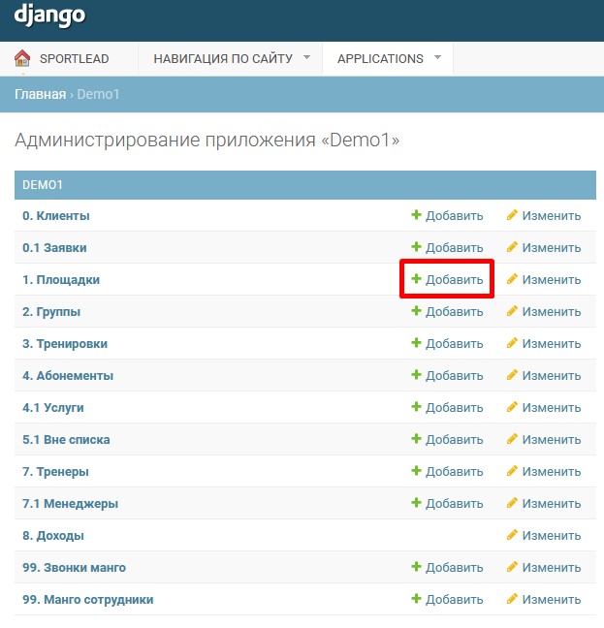Open the SPORTLEAD menu item
The width and height of the screenshot is (604, 628).
(74, 58)
